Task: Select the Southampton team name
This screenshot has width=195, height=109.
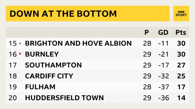Action: pos(54,65)
